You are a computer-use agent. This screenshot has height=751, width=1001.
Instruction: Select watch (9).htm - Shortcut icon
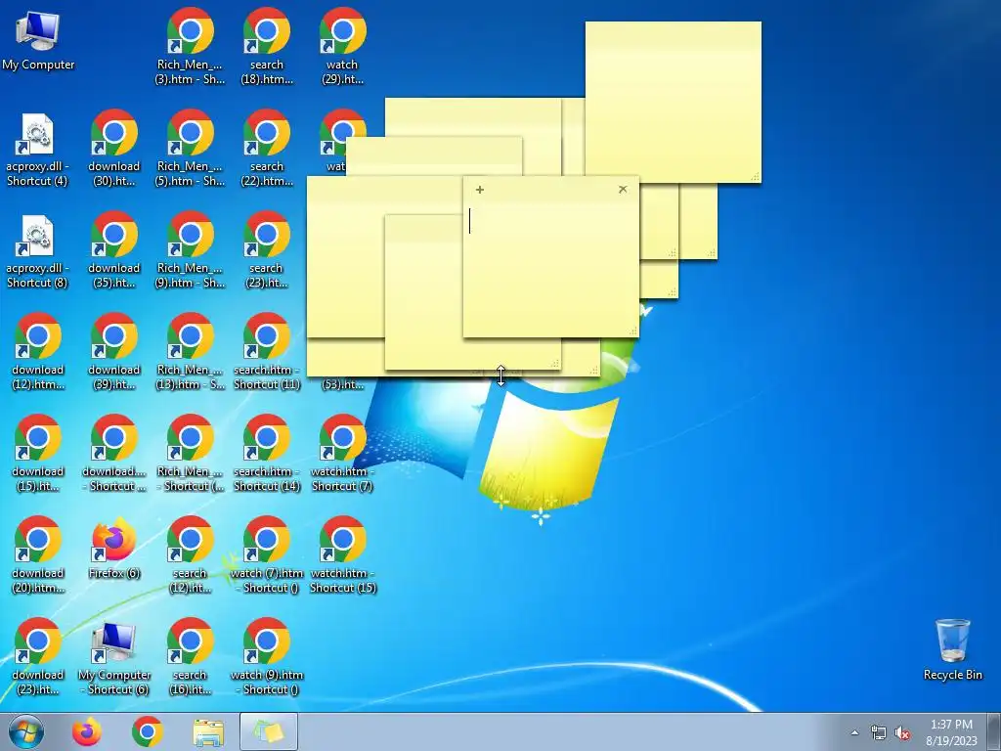[267, 656]
